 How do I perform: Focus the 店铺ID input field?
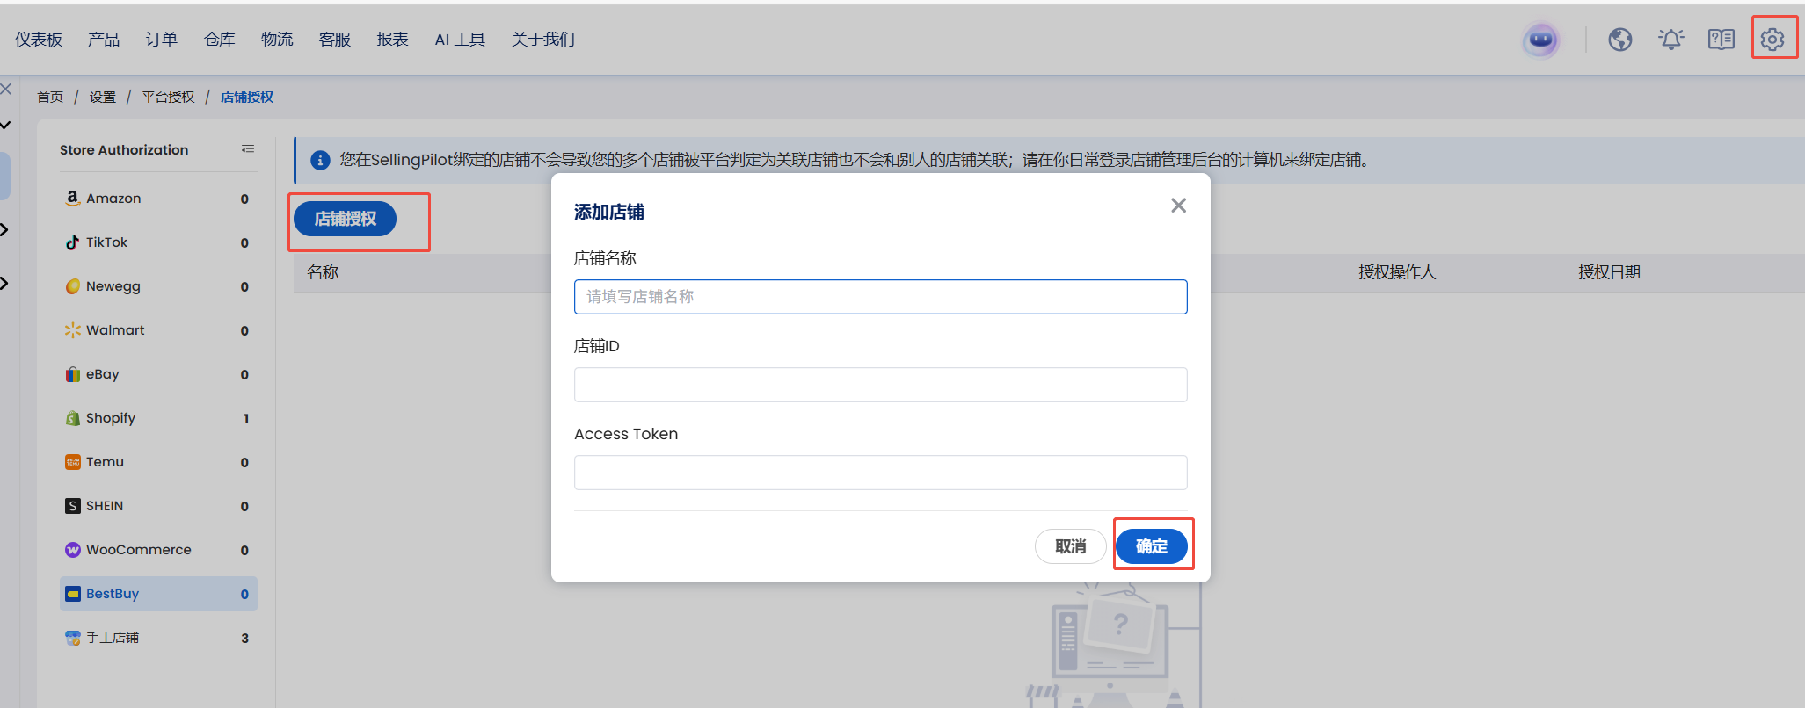(881, 385)
